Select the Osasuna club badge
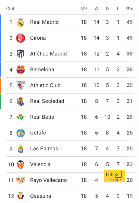 click(x=21, y=196)
